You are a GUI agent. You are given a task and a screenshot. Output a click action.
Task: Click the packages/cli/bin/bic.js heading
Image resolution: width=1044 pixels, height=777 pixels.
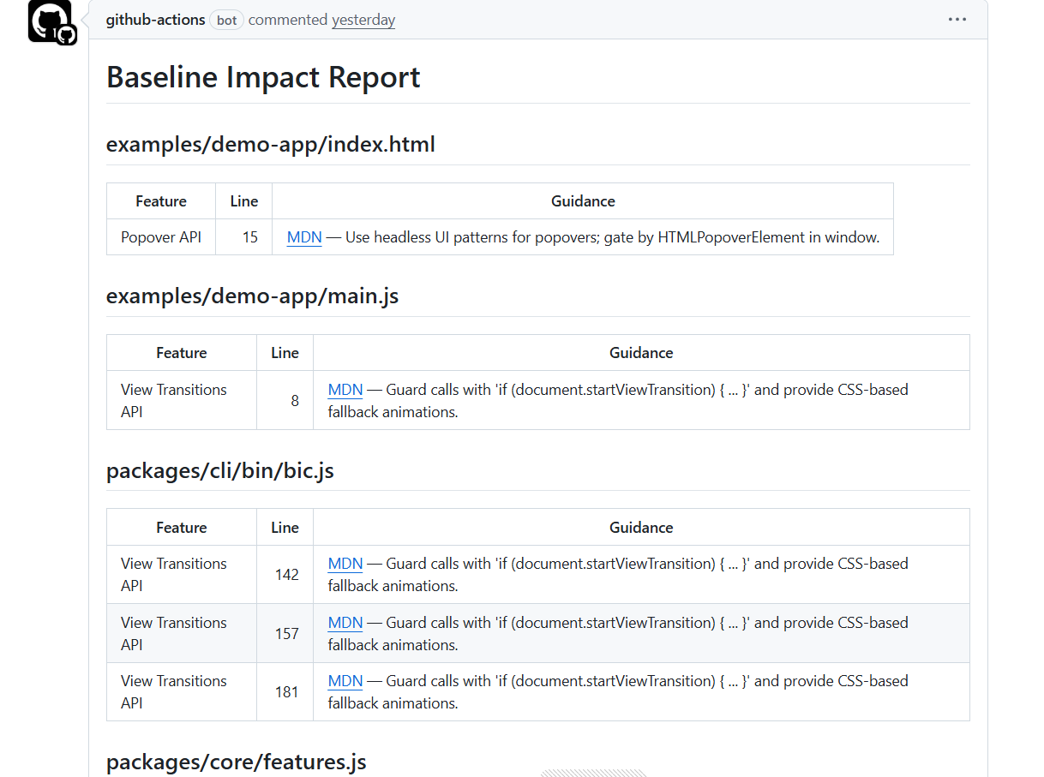click(x=220, y=471)
